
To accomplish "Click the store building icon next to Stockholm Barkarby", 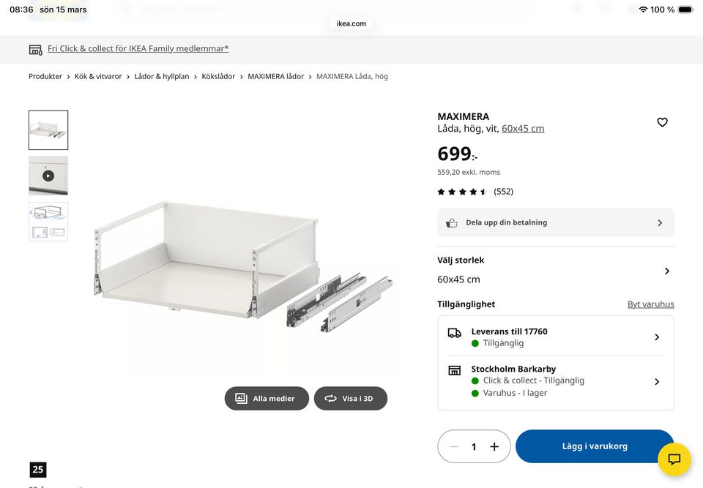I will (x=454, y=370).
